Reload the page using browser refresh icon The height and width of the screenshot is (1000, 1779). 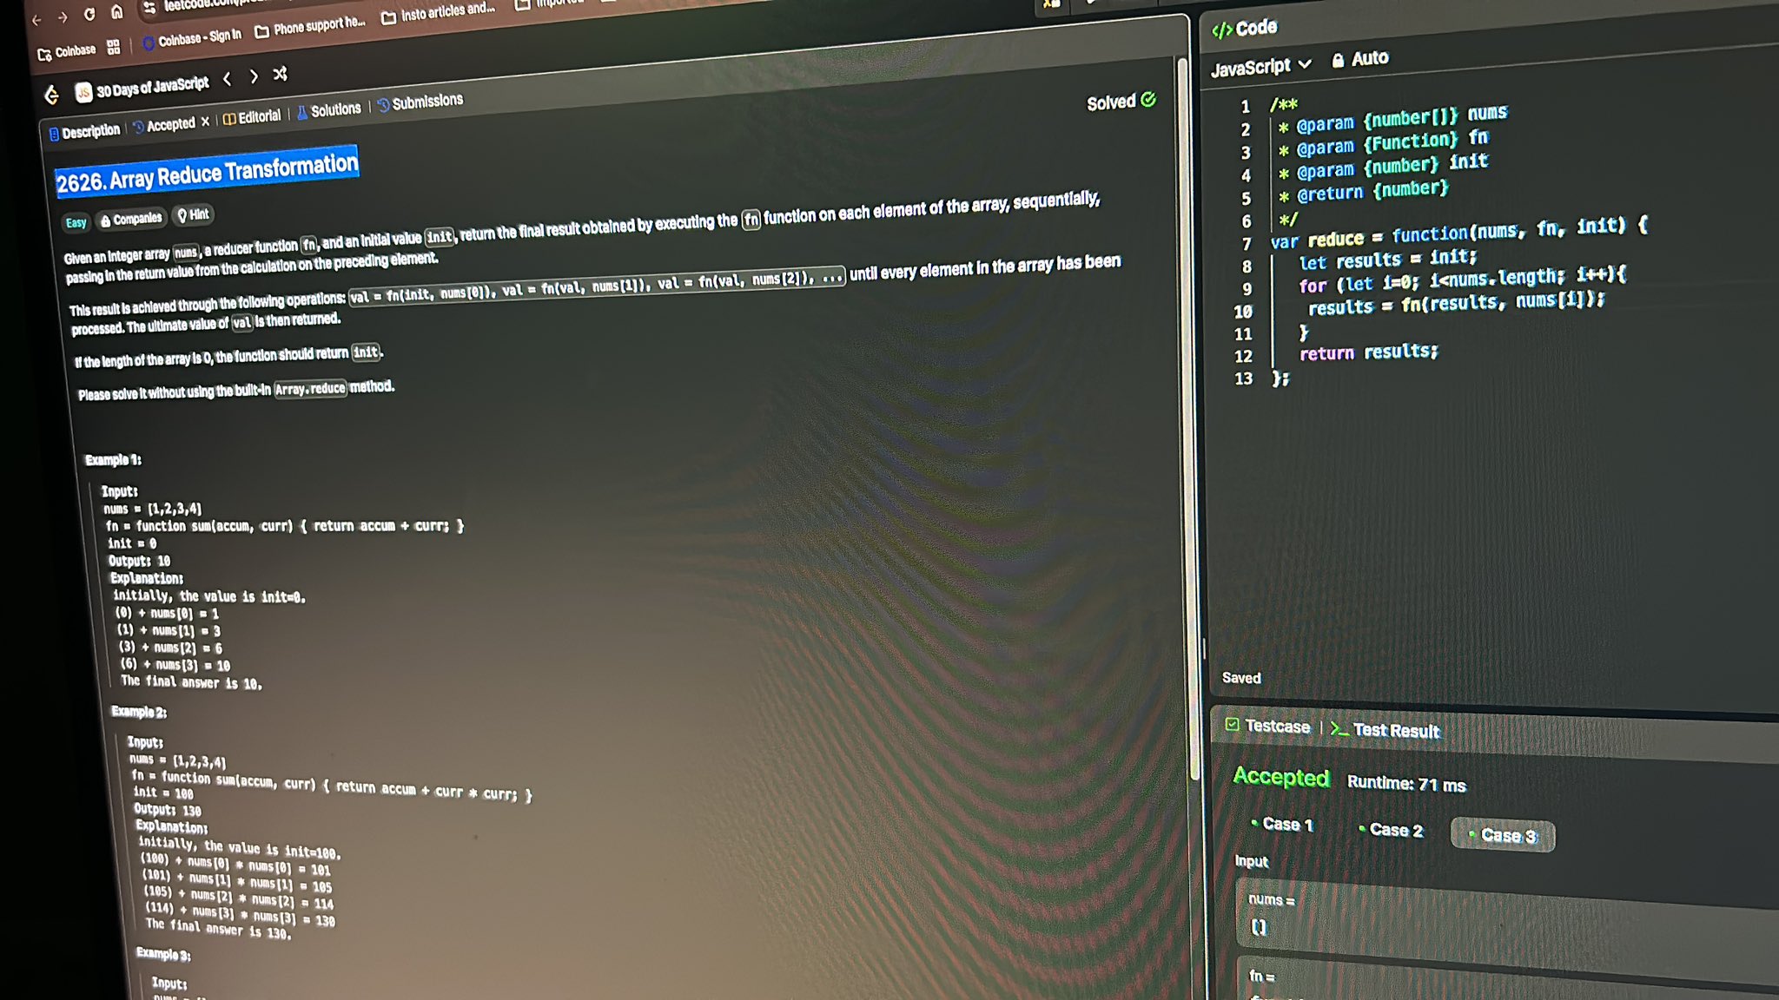[x=89, y=15]
